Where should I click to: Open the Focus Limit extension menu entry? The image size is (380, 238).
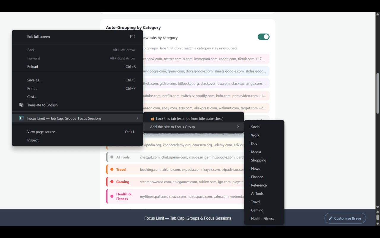(x=77, y=118)
